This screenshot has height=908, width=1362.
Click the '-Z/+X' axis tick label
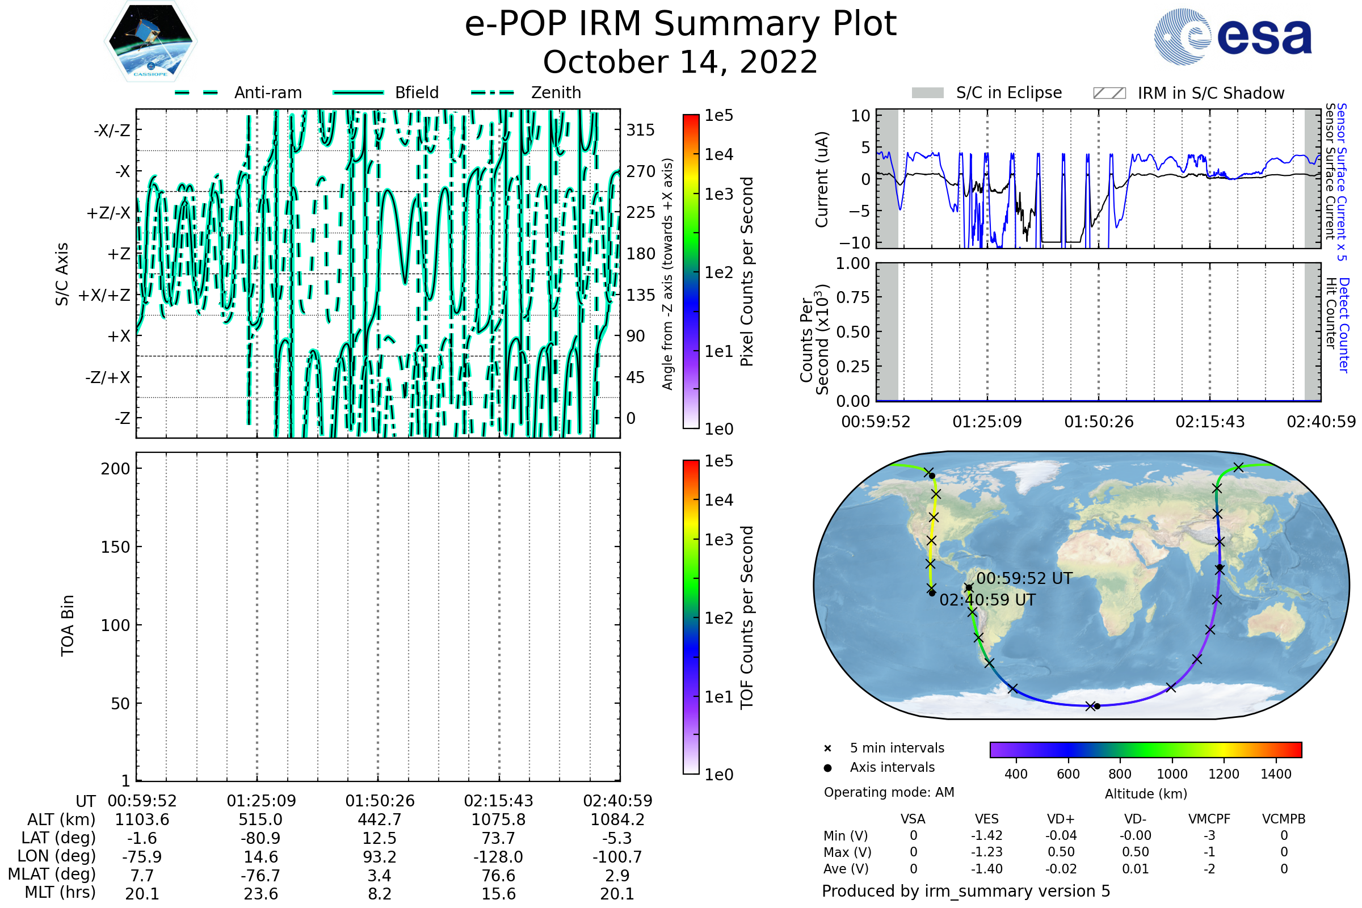[108, 377]
